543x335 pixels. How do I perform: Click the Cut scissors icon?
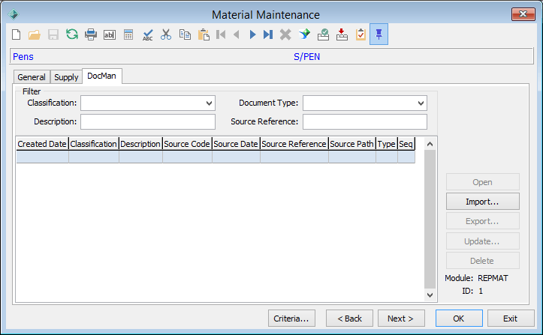[166, 34]
